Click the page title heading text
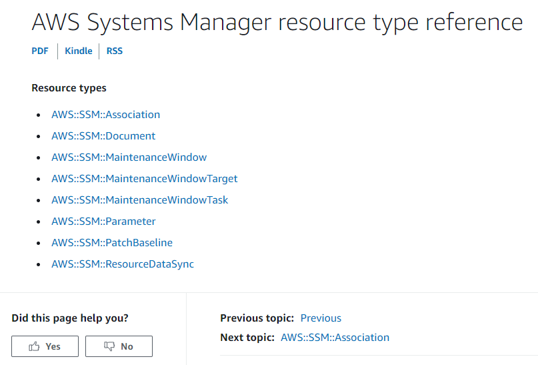Screen dimensions: 538x365 (277, 22)
